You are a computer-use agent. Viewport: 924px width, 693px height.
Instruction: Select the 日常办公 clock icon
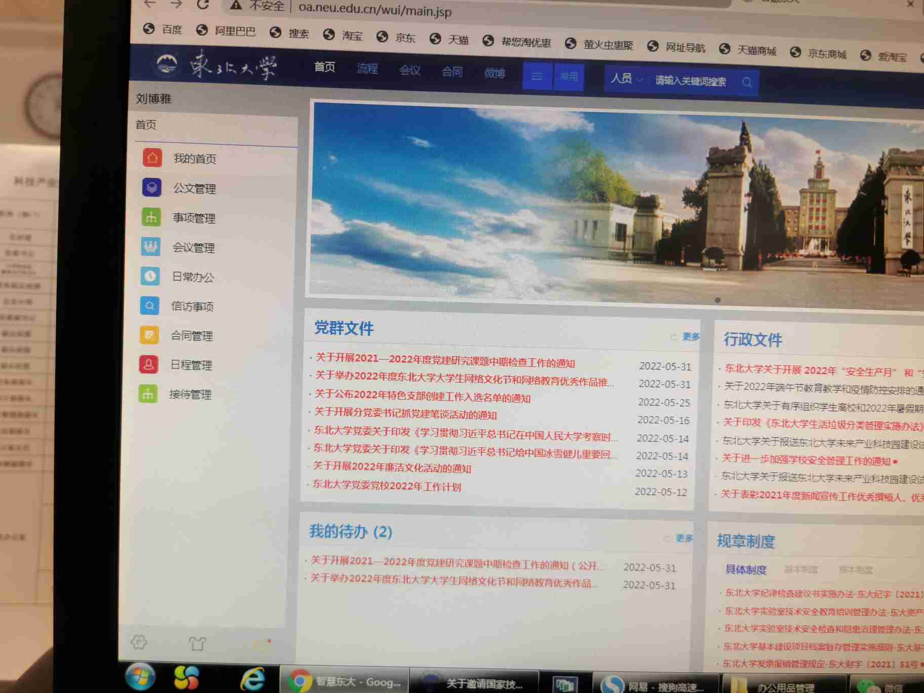coord(150,276)
